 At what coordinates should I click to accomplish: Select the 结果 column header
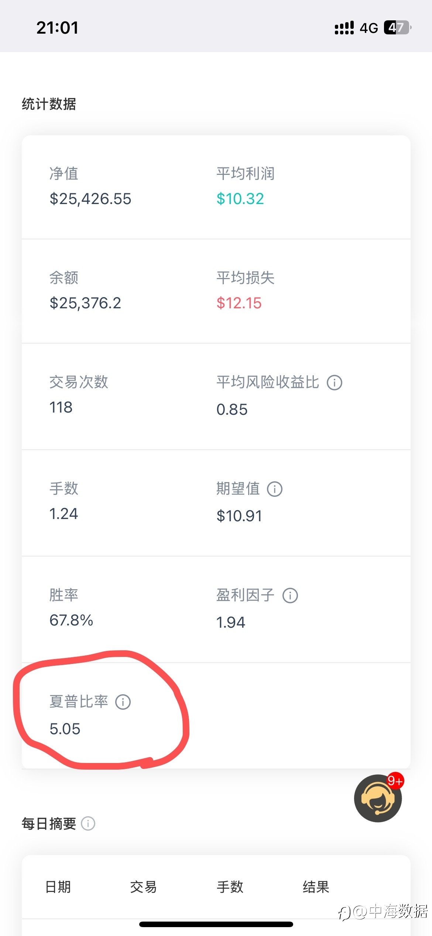[316, 887]
